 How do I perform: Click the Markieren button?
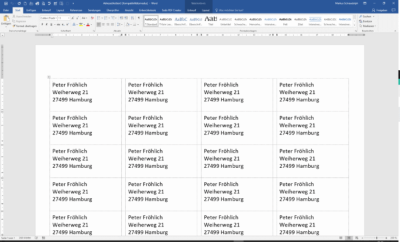(367, 26)
